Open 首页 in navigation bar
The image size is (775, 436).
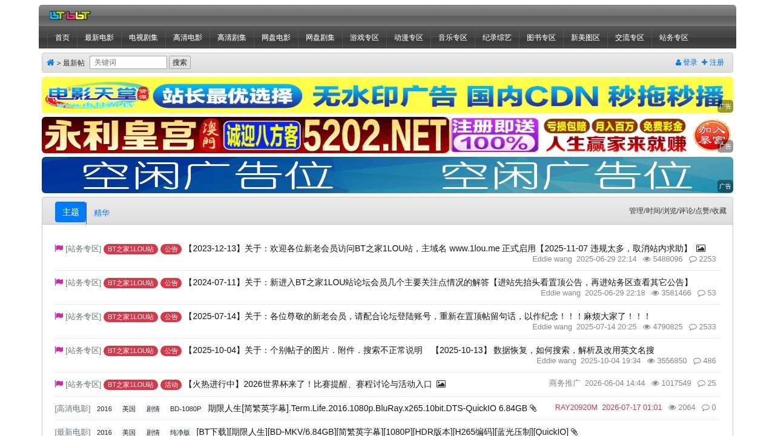[62, 38]
